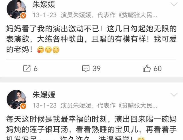Expand the first post's options chevron
Image resolution: width=183 pixels, height=140 pixels.
pyautogui.click(x=174, y=4)
